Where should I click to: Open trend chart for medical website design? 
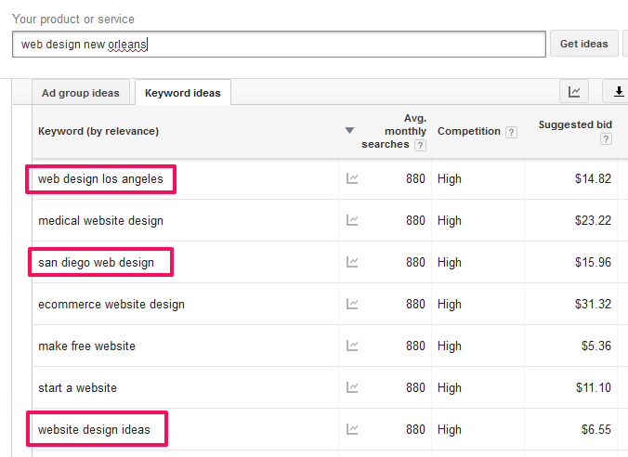coord(352,220)
